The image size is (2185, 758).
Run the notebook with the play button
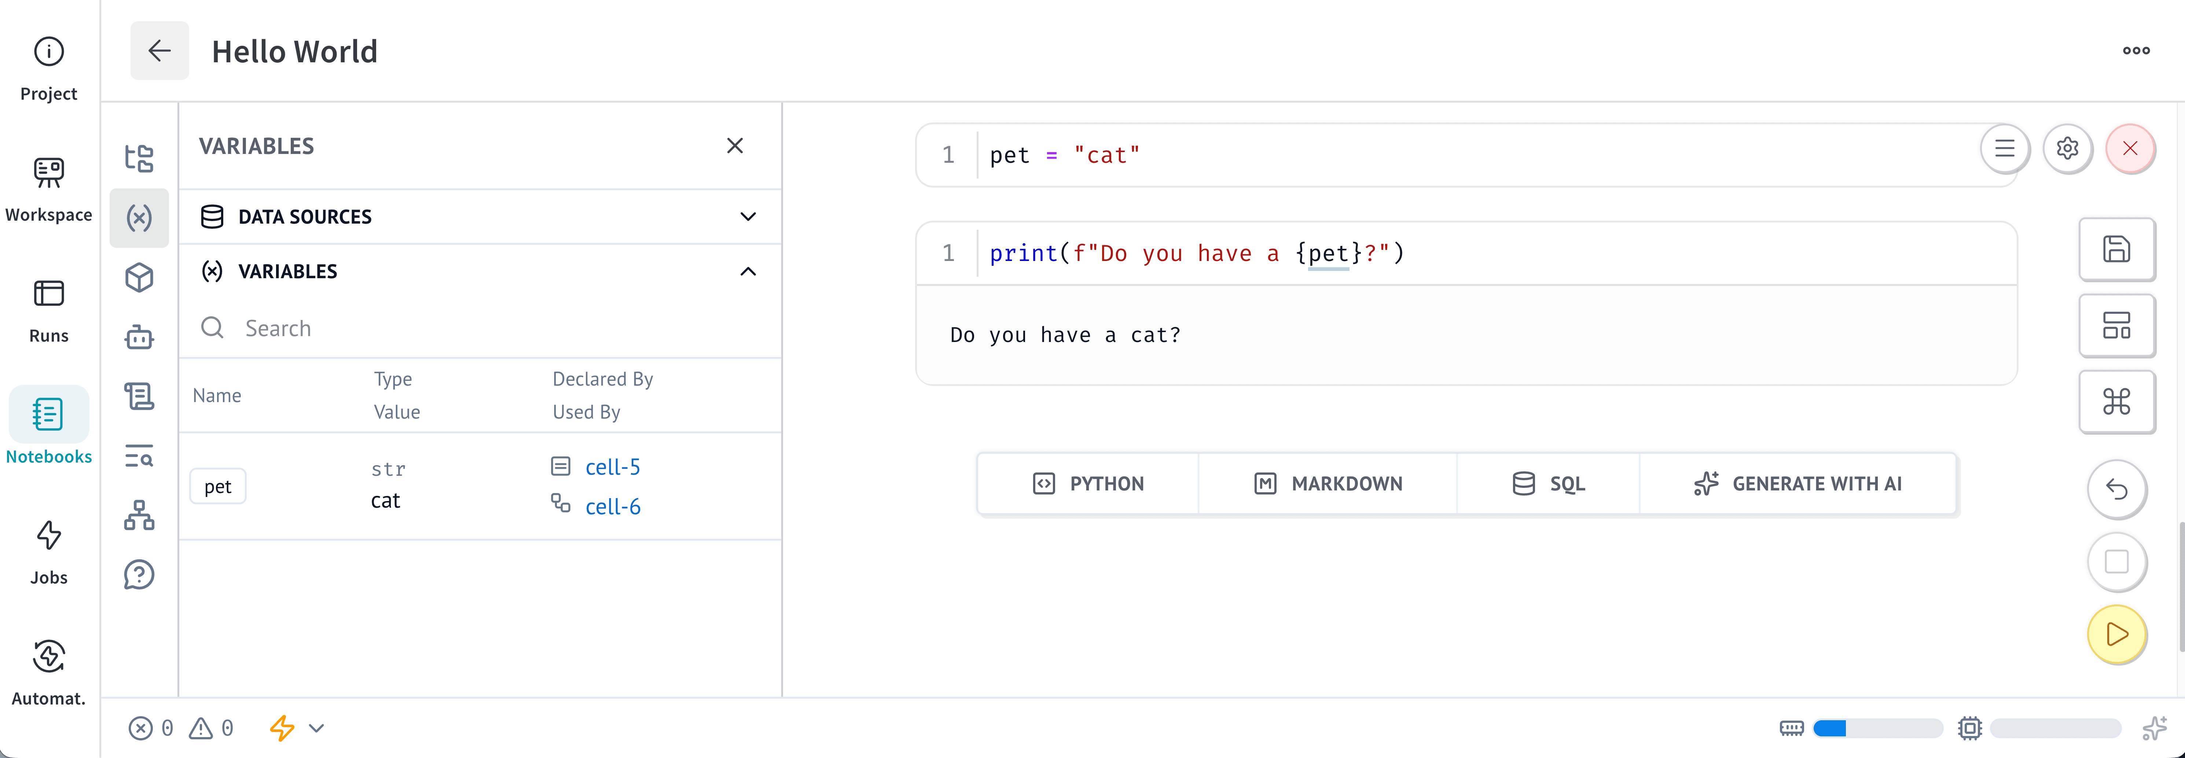[2116, 634]
